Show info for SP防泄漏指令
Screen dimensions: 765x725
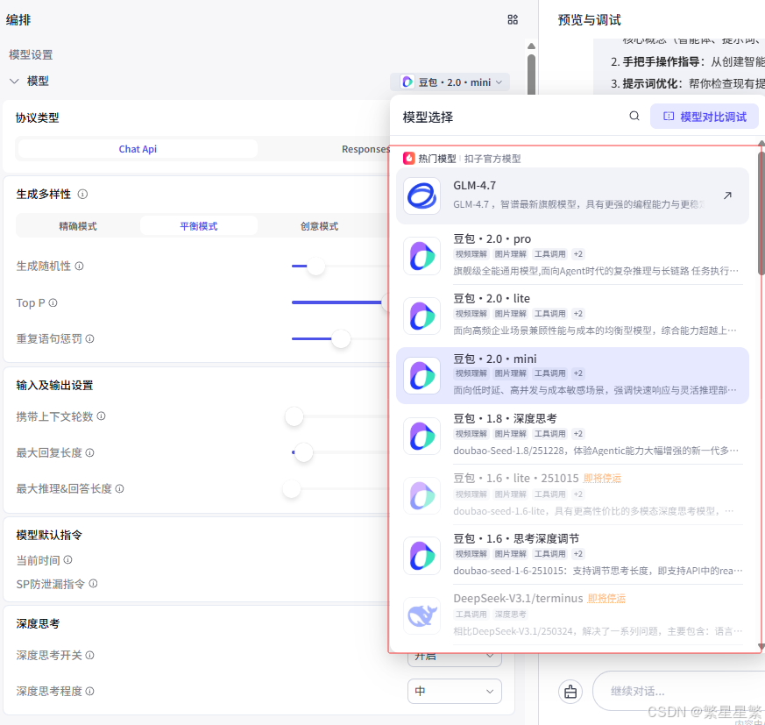point(93,583)
